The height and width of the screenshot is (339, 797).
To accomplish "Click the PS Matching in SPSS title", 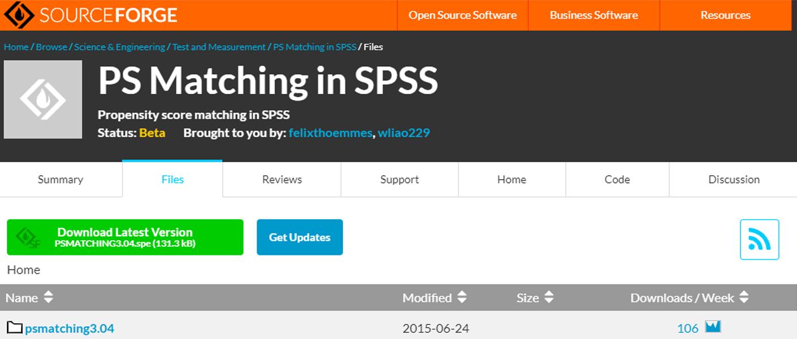I will click(x=268, y=80).
